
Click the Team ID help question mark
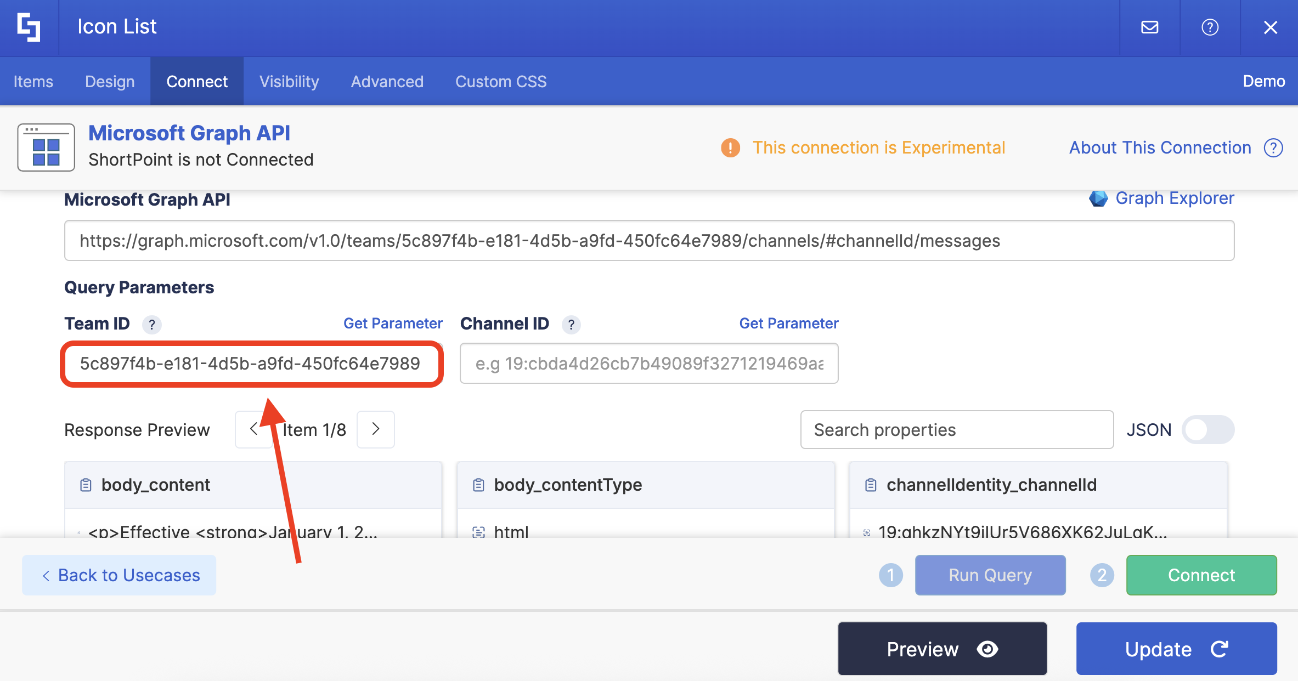point(151,325)
